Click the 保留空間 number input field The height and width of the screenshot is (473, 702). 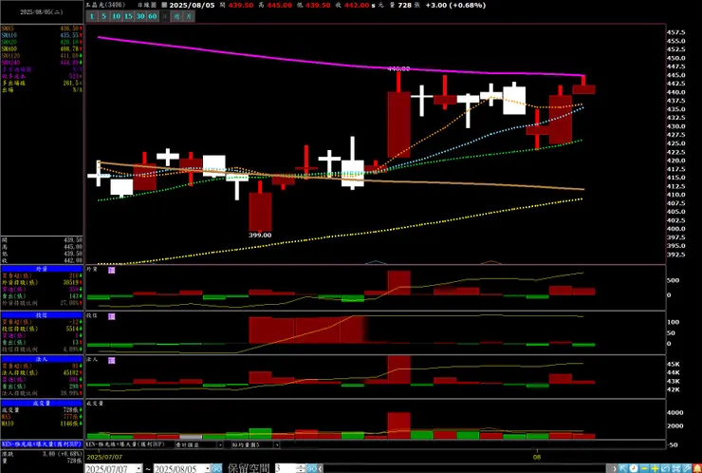coord(286,468)
